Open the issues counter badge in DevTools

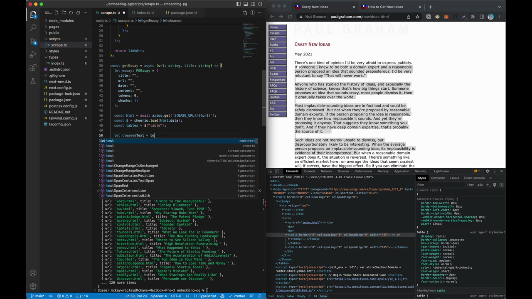click(x=477, y=171)
